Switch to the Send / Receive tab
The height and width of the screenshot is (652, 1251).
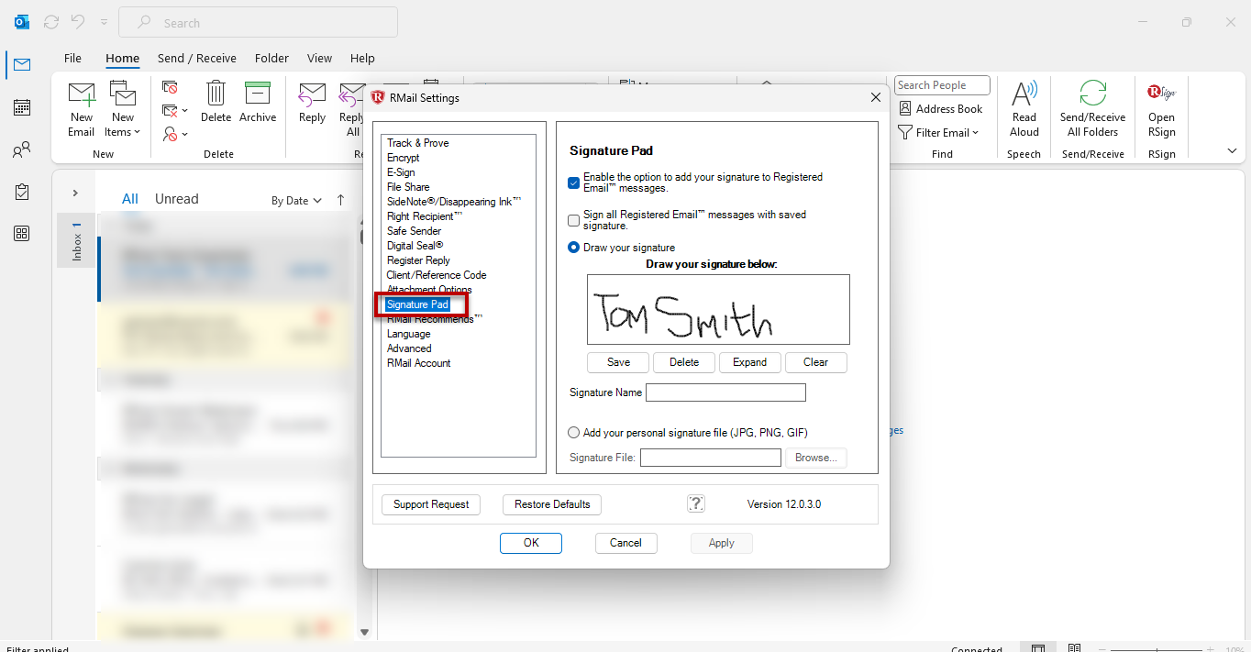tap(197, 58)
